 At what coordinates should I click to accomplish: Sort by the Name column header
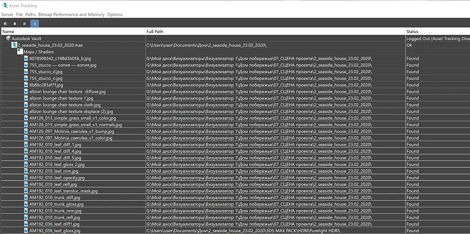coord(73,31)
